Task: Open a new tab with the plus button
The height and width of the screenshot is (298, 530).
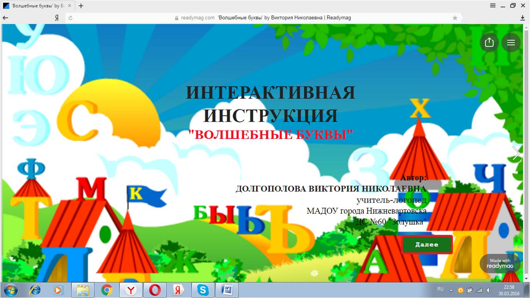Action: [x=81, y=6]
